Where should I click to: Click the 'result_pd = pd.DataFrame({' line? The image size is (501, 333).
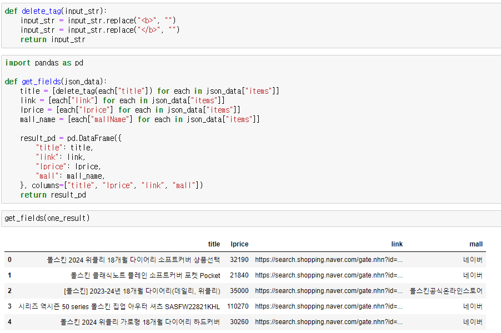tap(71, 138)
